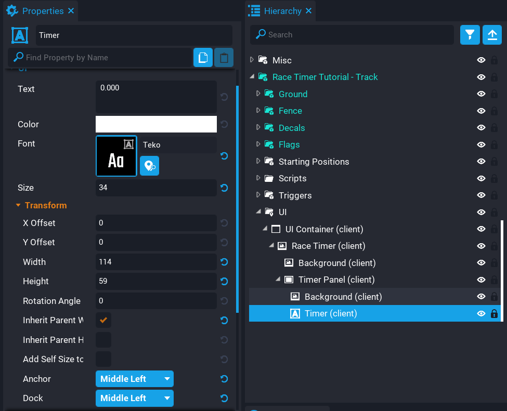The height and width of the screenshot is (411, 507).
Task: Reset the Width property value
Action: (x=224, y=262)
